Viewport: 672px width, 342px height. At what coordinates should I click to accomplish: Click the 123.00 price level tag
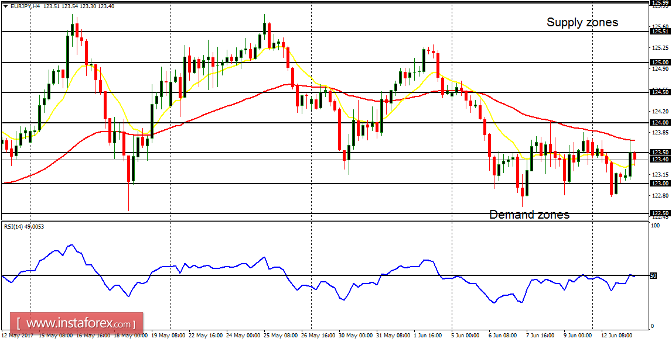pos(660,184)
